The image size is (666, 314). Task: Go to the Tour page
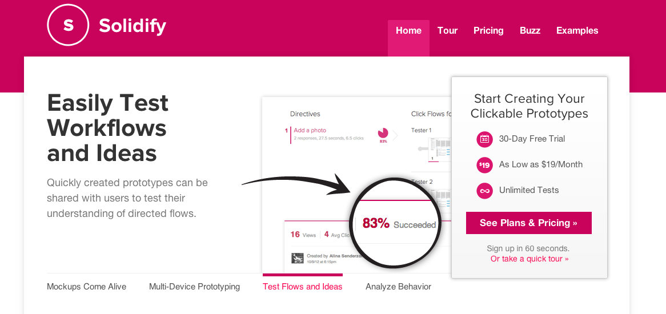tap(447, 31)
